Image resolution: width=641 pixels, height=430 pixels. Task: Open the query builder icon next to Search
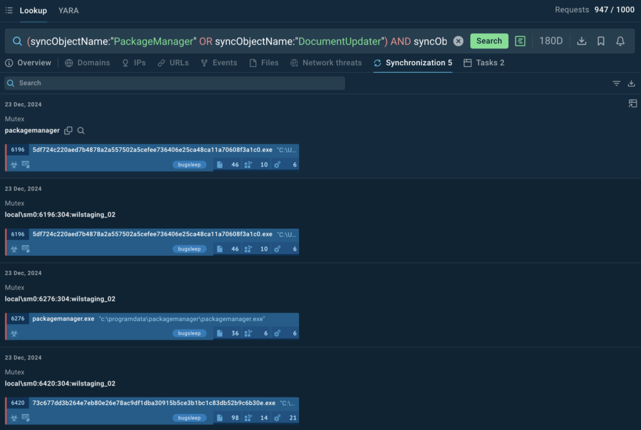[520, 41]
